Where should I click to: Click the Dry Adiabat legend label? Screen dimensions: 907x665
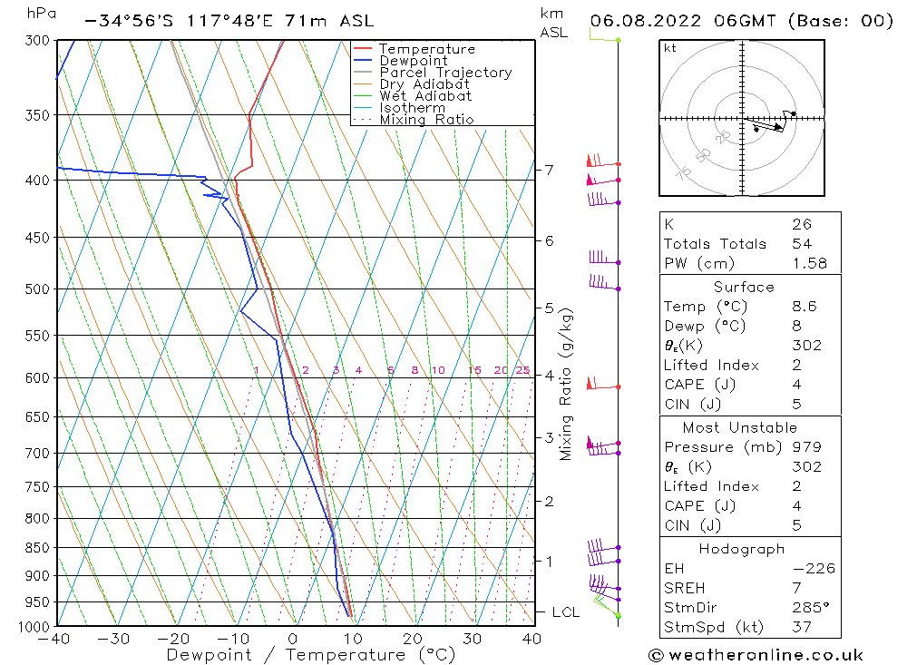(424, 84)
